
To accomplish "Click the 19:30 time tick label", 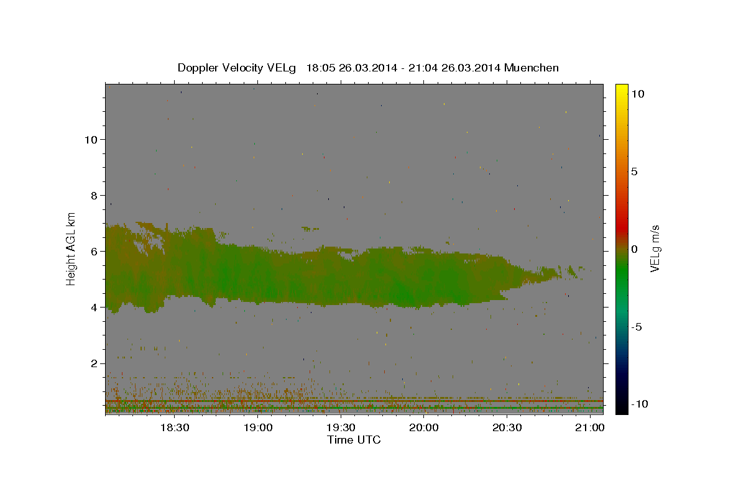I will pos(341,427).
